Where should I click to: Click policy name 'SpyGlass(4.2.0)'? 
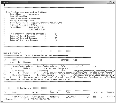click(36, 27)
